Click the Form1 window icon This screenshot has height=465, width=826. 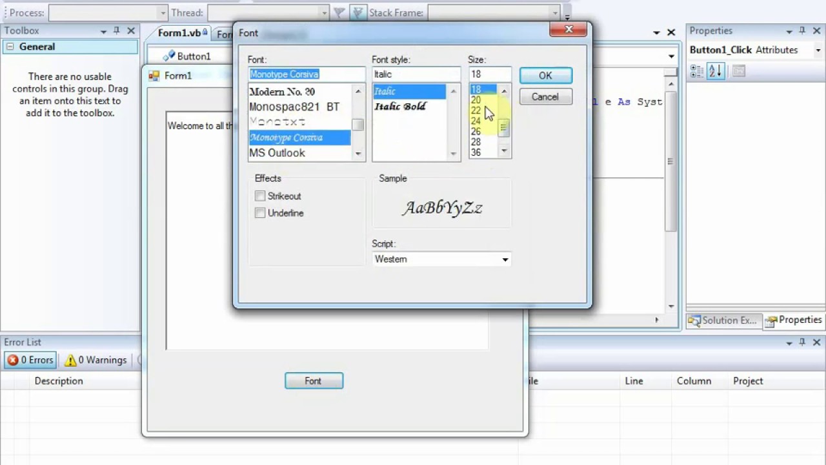154,76
